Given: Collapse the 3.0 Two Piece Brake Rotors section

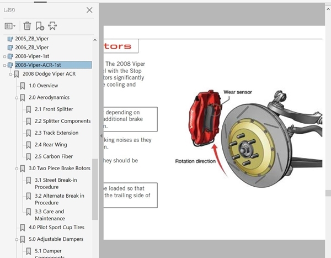Looking at the screenshot, I should point(17,169).
